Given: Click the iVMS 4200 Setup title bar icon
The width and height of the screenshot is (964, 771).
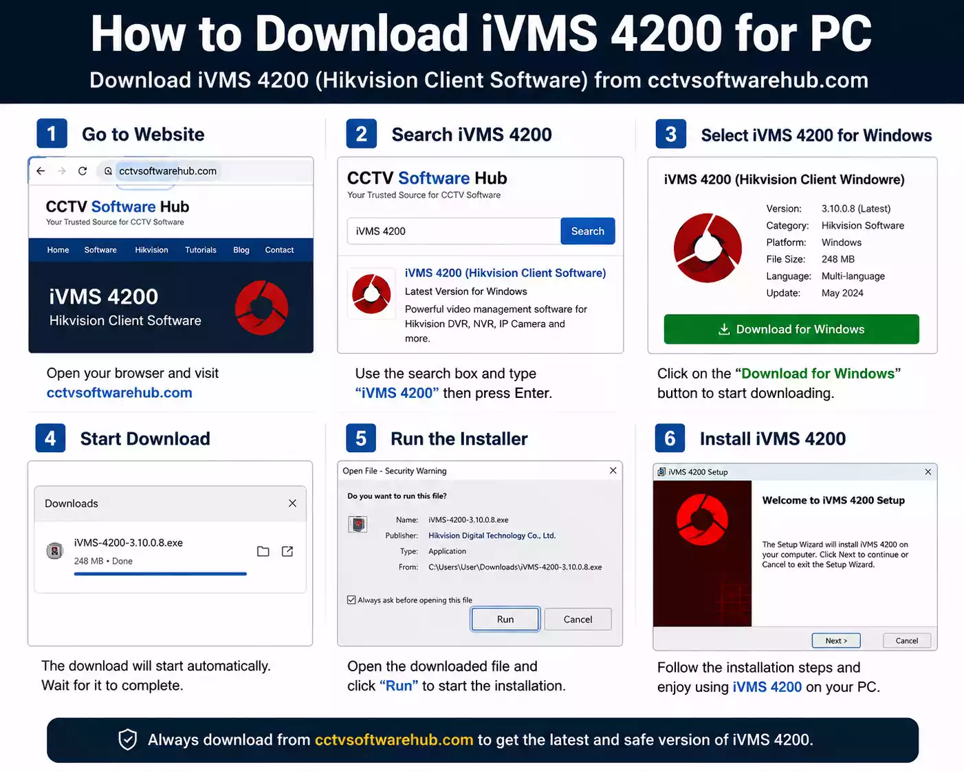Looking at the screenshot, I should coord(661,472).
